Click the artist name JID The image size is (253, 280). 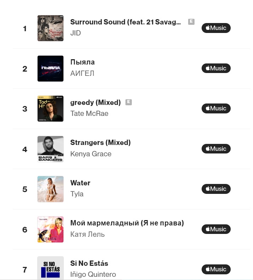(75, 33)
